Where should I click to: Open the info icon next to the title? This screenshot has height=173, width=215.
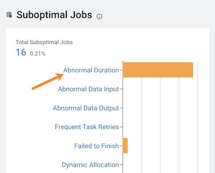pos(99,17)
